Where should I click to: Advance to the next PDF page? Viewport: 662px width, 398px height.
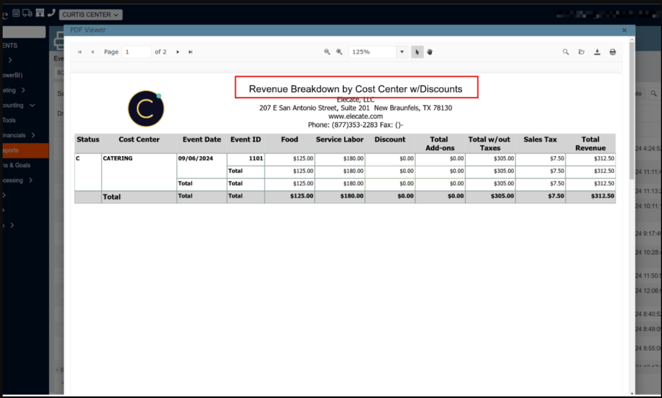click(178, 52)
